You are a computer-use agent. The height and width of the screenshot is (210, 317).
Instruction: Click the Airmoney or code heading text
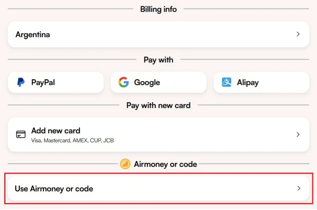[165, 164]
